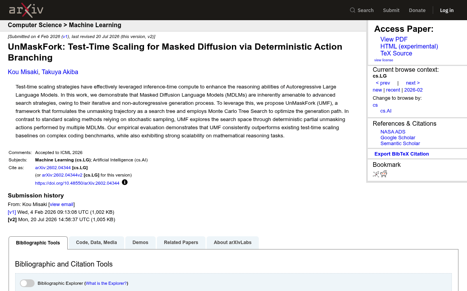Viewport: 467px width, 291px height.
Task: Open HTML (experimental) version
Action: pyautogui.click(x=409, y=47)
